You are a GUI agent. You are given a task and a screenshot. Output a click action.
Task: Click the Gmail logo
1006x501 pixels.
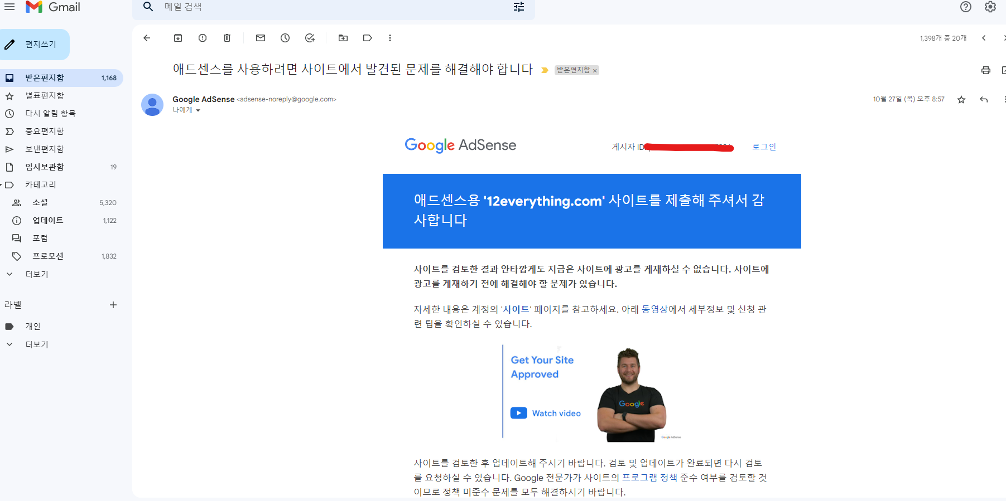[x=53, y=7]
